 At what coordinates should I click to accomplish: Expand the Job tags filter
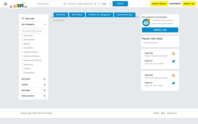[45, 90]
